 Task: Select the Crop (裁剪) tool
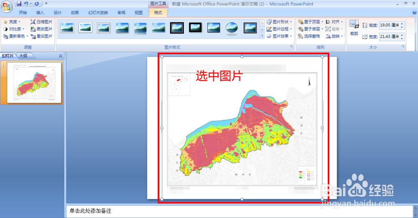tap(354, 28)
